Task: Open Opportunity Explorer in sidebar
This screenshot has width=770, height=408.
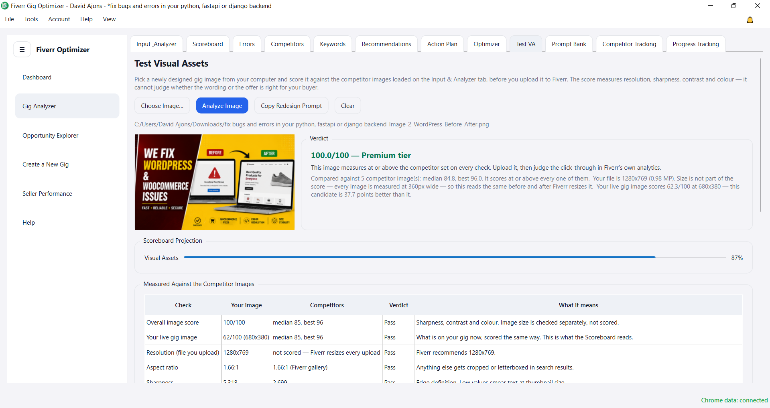Action: coord(67,136)
